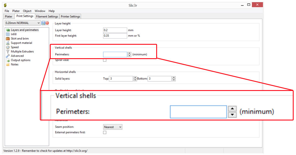Screen dimensions: 296x155
Task: Open the 0.20mm NORMAL preset dropdown
Action: [x=23, y=23]
